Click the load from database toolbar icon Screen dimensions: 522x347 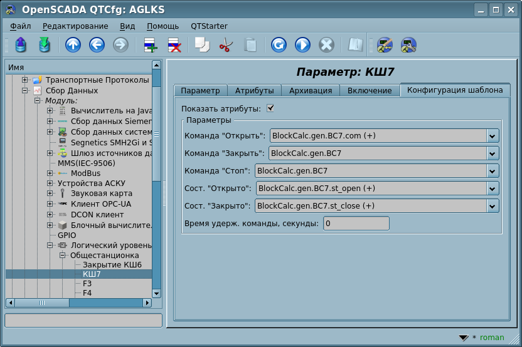[x=21, y=45]
